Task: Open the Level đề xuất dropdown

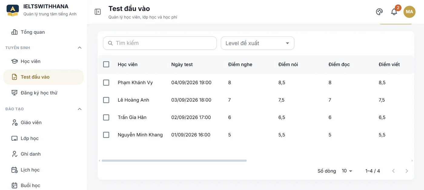Action: (x=257, y=43)
